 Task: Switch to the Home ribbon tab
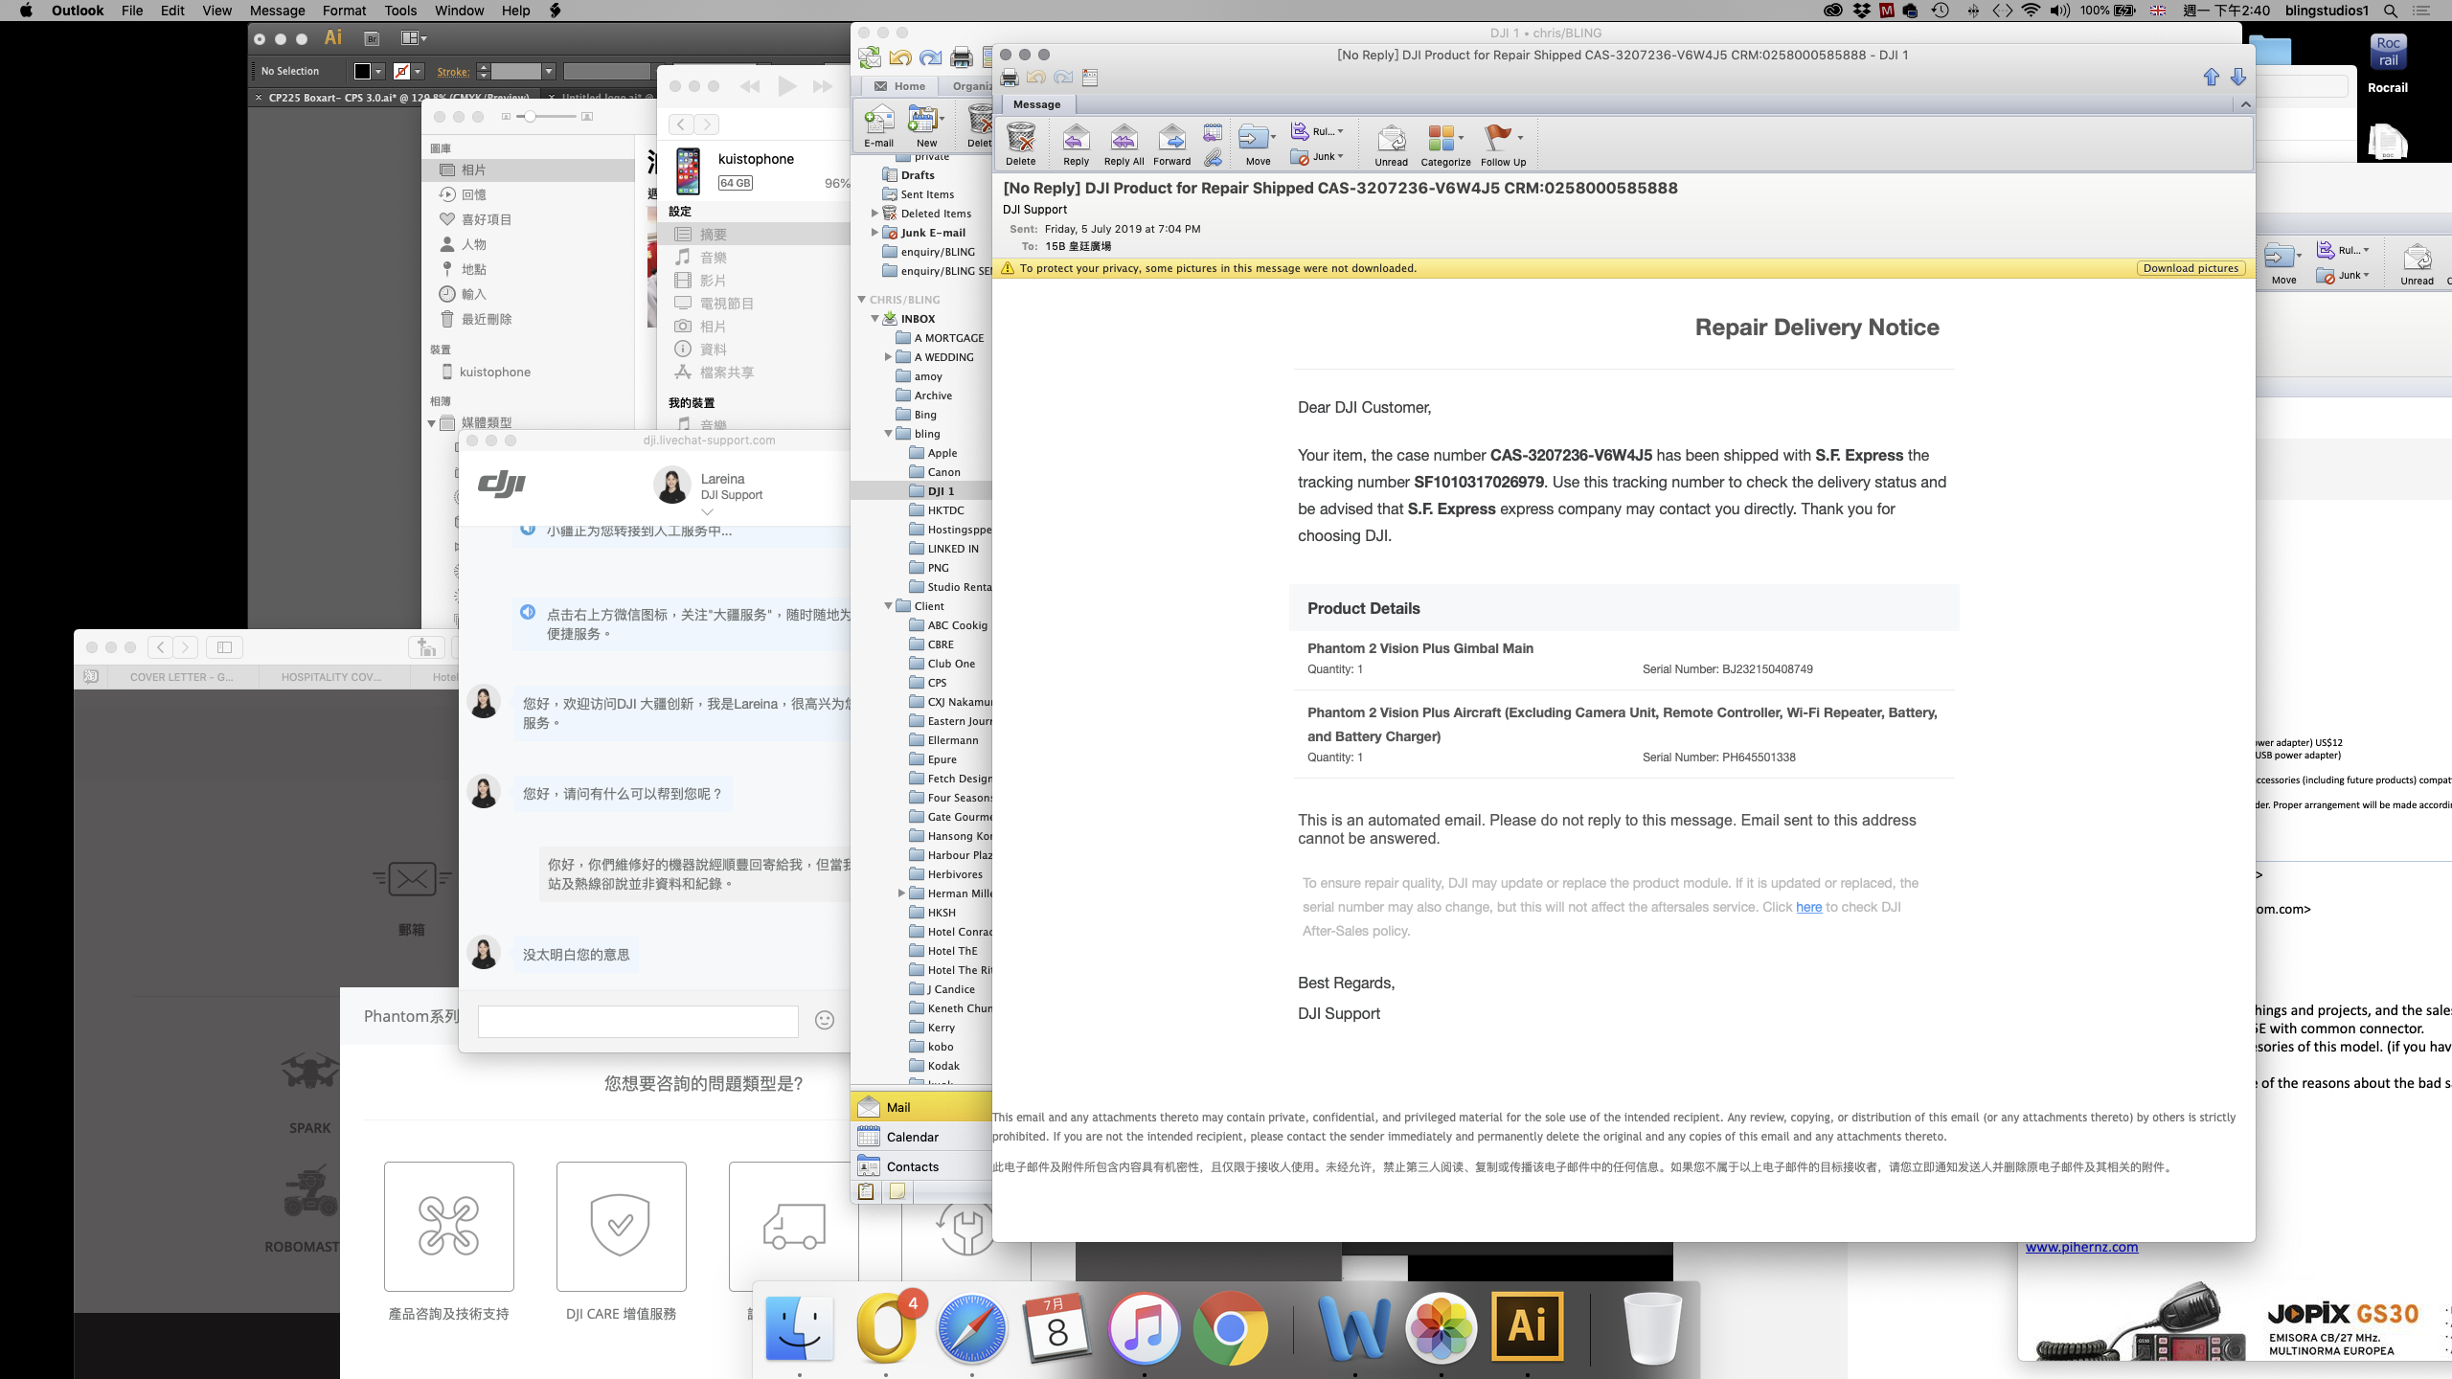click(899, 86)
